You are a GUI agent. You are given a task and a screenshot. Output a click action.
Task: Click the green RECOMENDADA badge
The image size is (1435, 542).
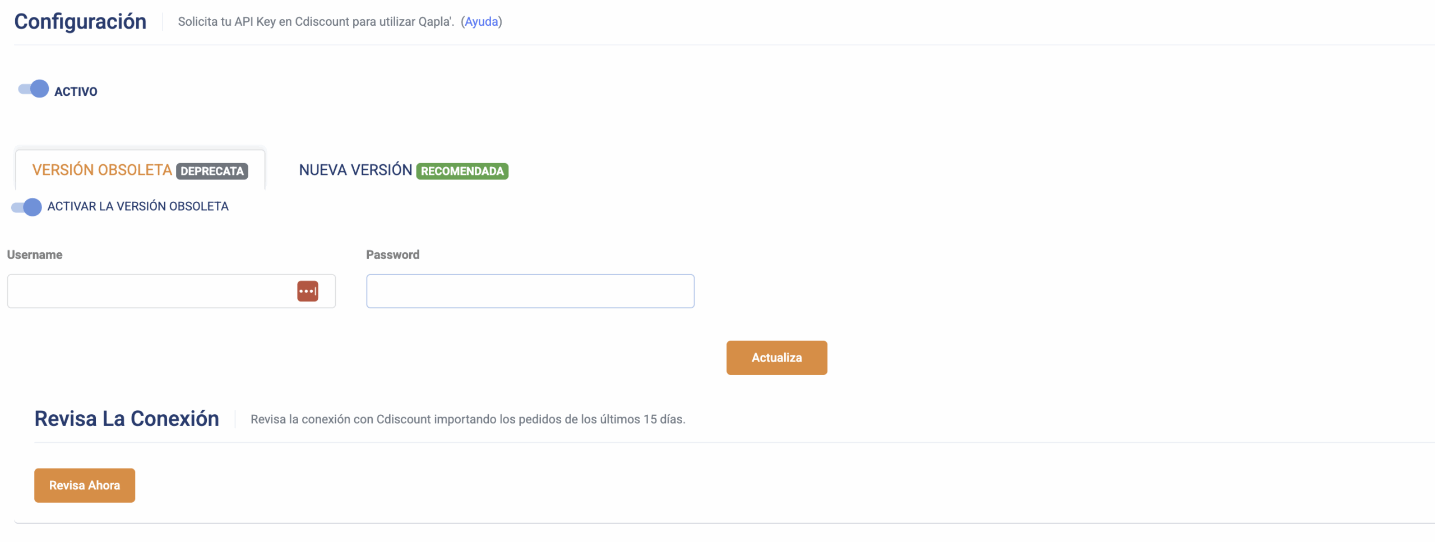[462, 171]
